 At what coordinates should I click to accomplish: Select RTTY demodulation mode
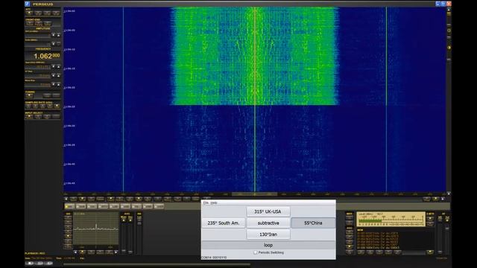[103, 206]
